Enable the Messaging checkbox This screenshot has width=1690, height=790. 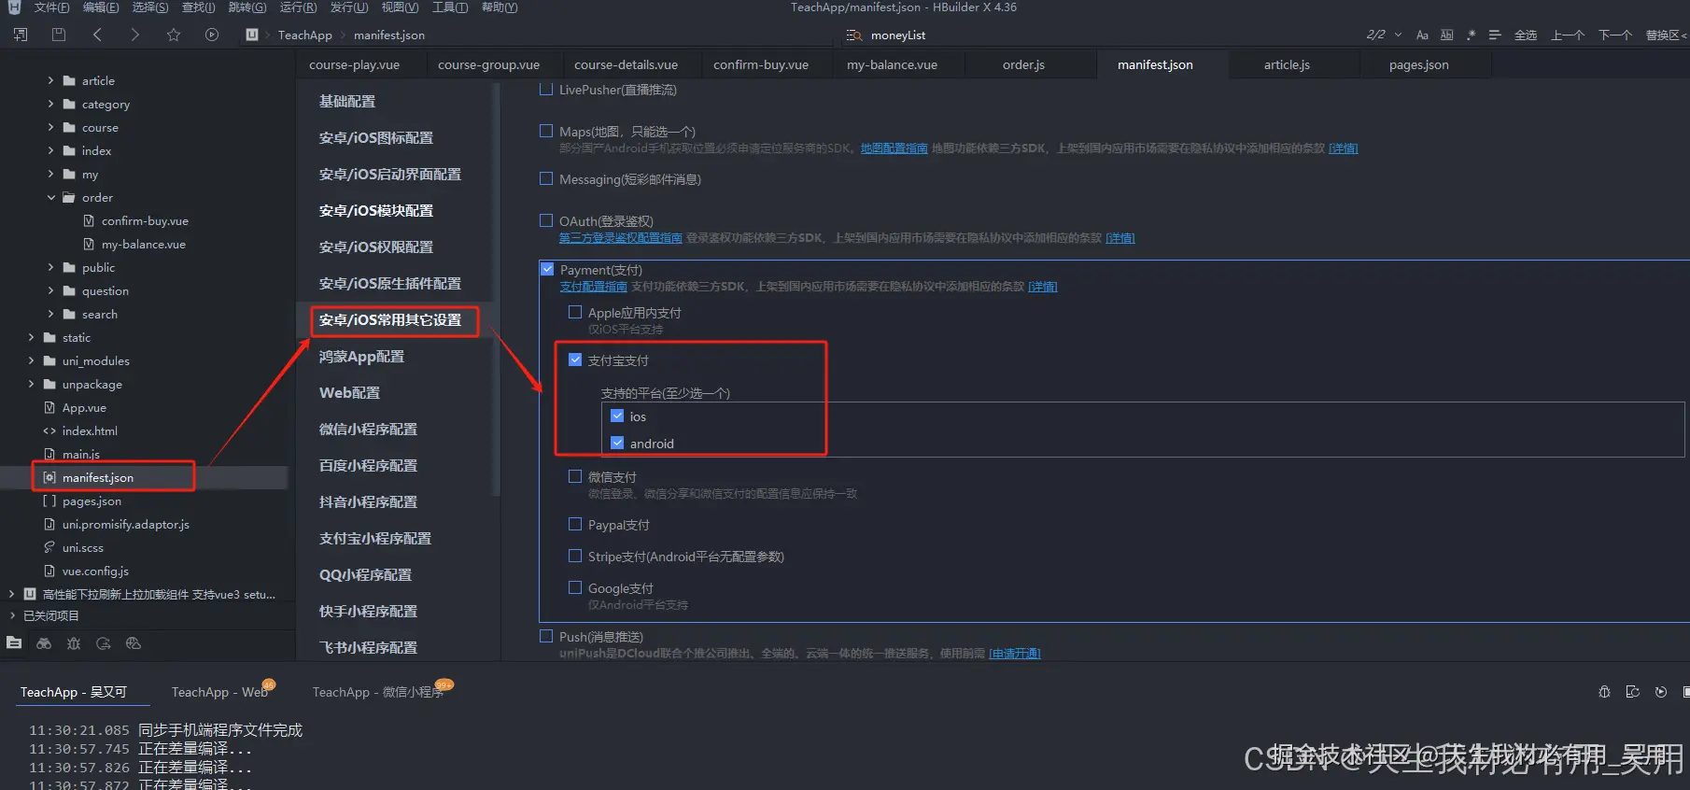[546, 178]
